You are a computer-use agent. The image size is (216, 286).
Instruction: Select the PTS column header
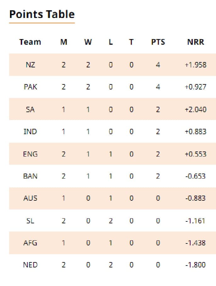[x=158, y=42]
